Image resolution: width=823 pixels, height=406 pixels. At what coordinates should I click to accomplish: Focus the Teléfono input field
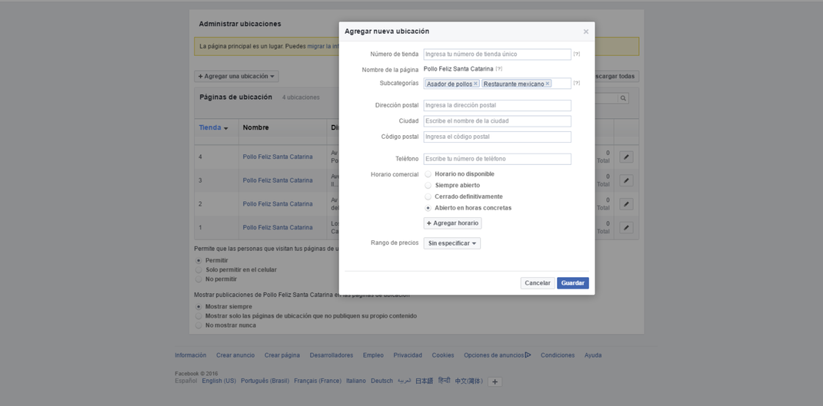(497, 159)
